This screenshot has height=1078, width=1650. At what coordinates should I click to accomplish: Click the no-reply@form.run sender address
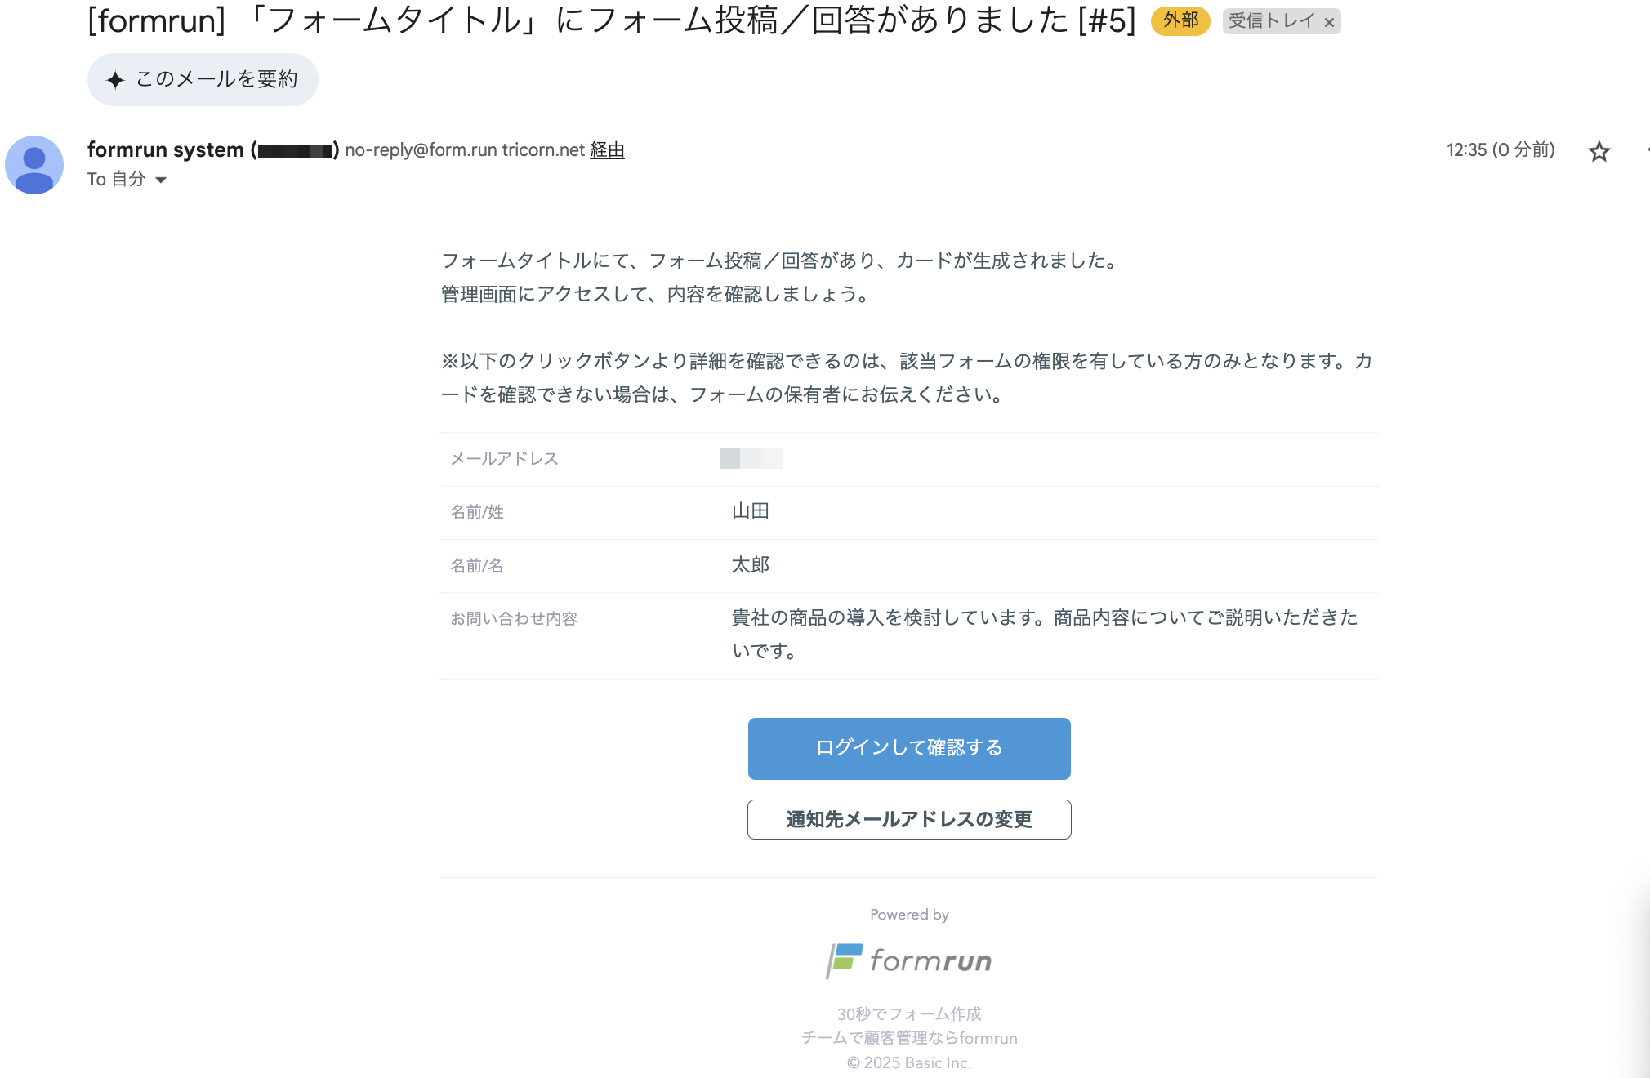click(421, 150)
